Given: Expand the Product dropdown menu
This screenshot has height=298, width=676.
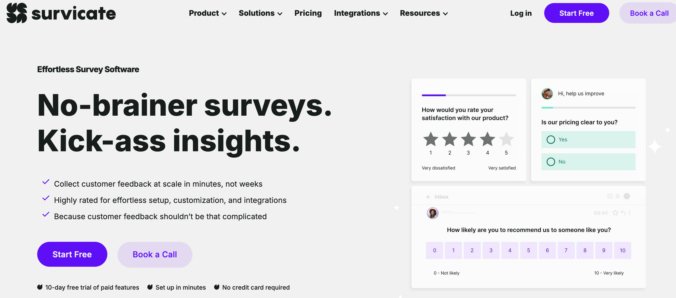Looking at the screenshot, I should (207, 13).
